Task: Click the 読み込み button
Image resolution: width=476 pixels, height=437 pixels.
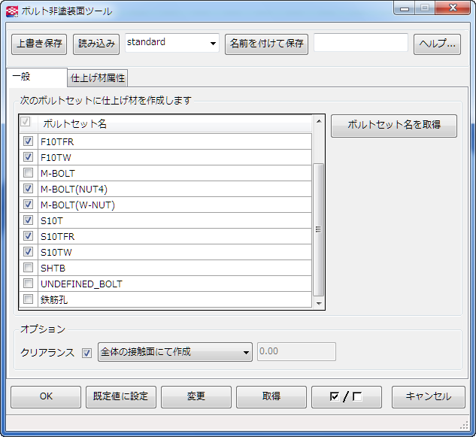Action: coord(96,44)
